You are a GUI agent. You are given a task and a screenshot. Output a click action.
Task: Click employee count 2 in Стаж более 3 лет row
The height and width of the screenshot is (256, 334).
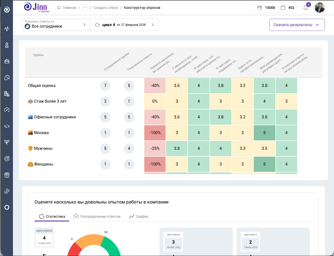coord(105,101)
